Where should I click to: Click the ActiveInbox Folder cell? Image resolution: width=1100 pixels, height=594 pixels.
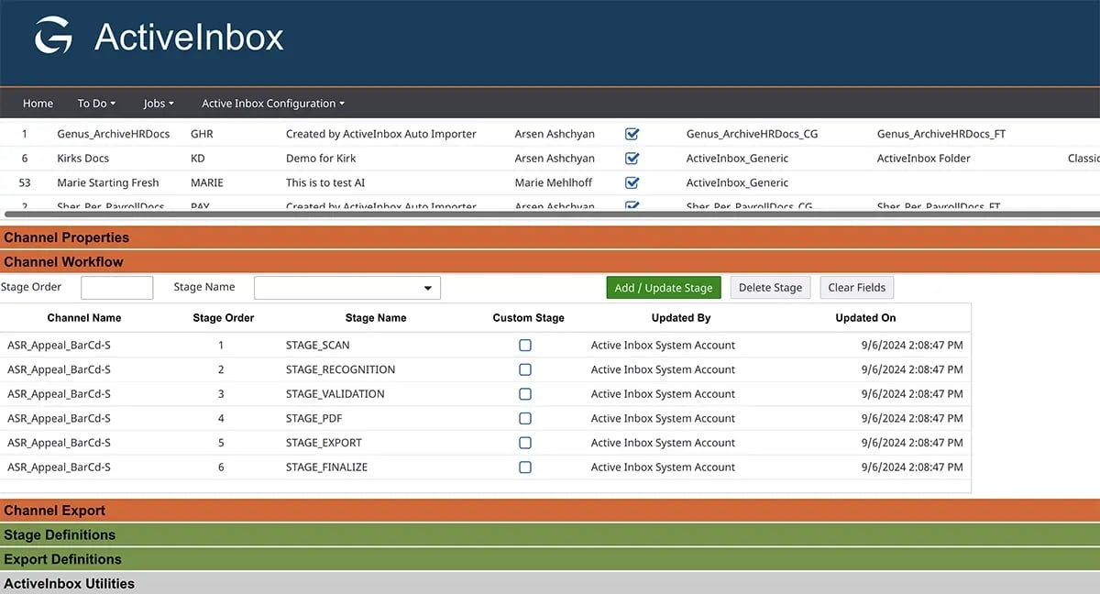(x=924, y=159)
